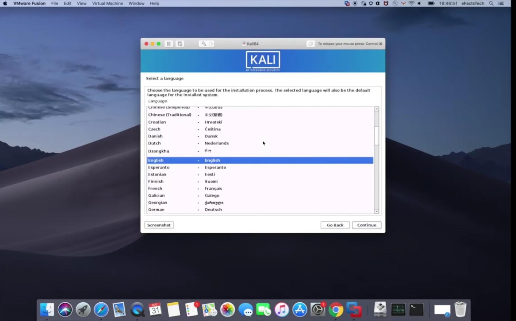The height and width of the screenshot is (321, 516).
Task: Open Notification Center list icon
Action: [501, 4]
